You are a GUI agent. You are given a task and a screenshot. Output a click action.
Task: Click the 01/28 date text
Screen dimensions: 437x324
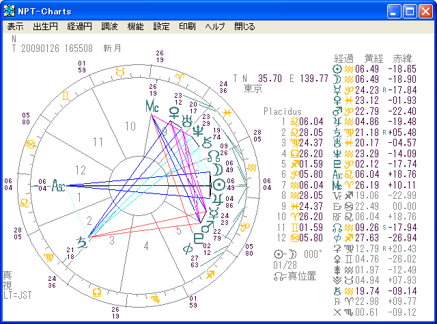point(285,265)
